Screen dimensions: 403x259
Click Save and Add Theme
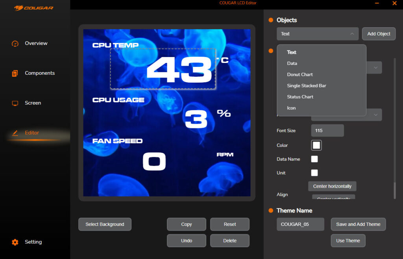pyautogui.click(x=358, y=224)
